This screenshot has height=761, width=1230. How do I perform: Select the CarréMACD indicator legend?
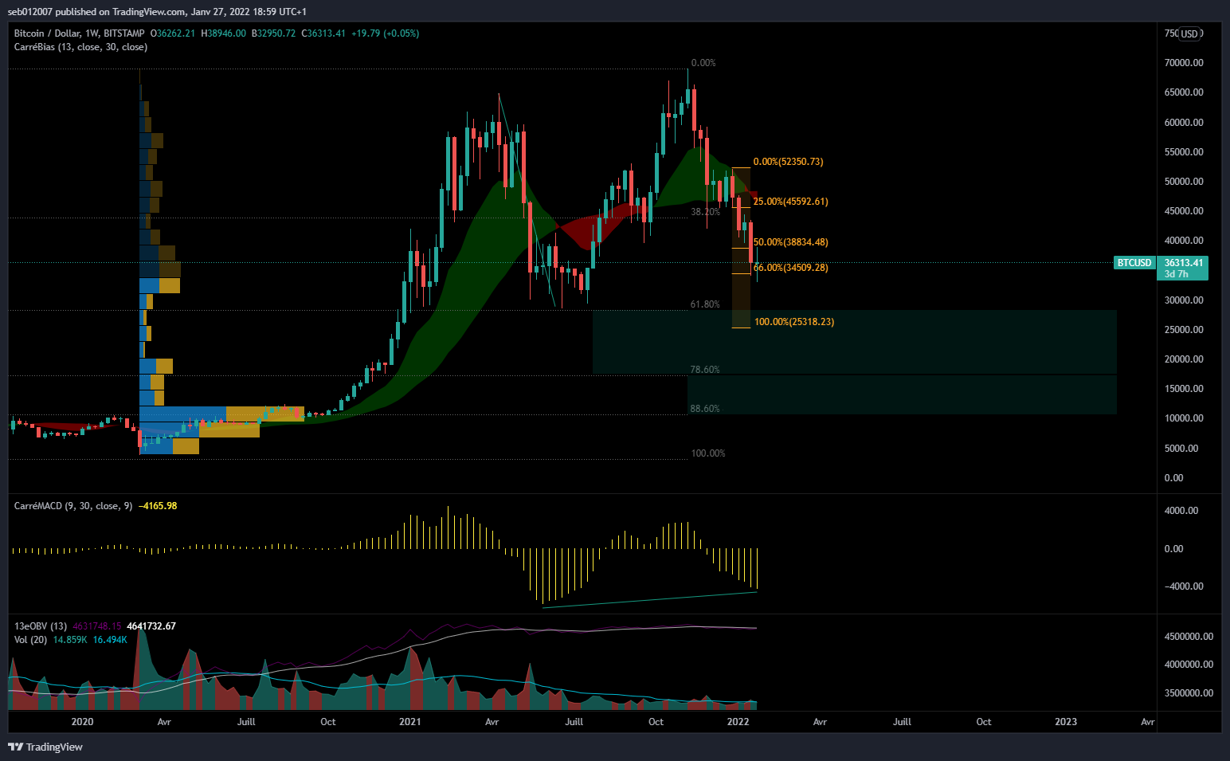click(73, 506)
